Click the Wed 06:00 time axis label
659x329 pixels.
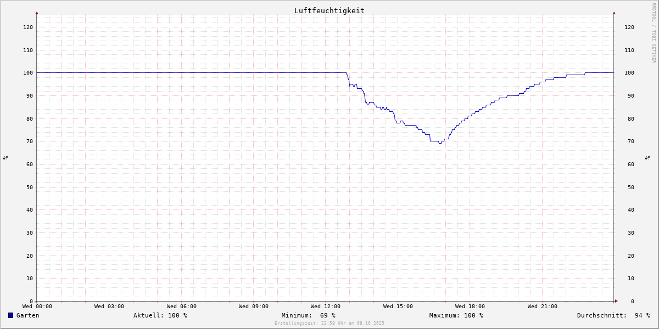pos(181,307)
